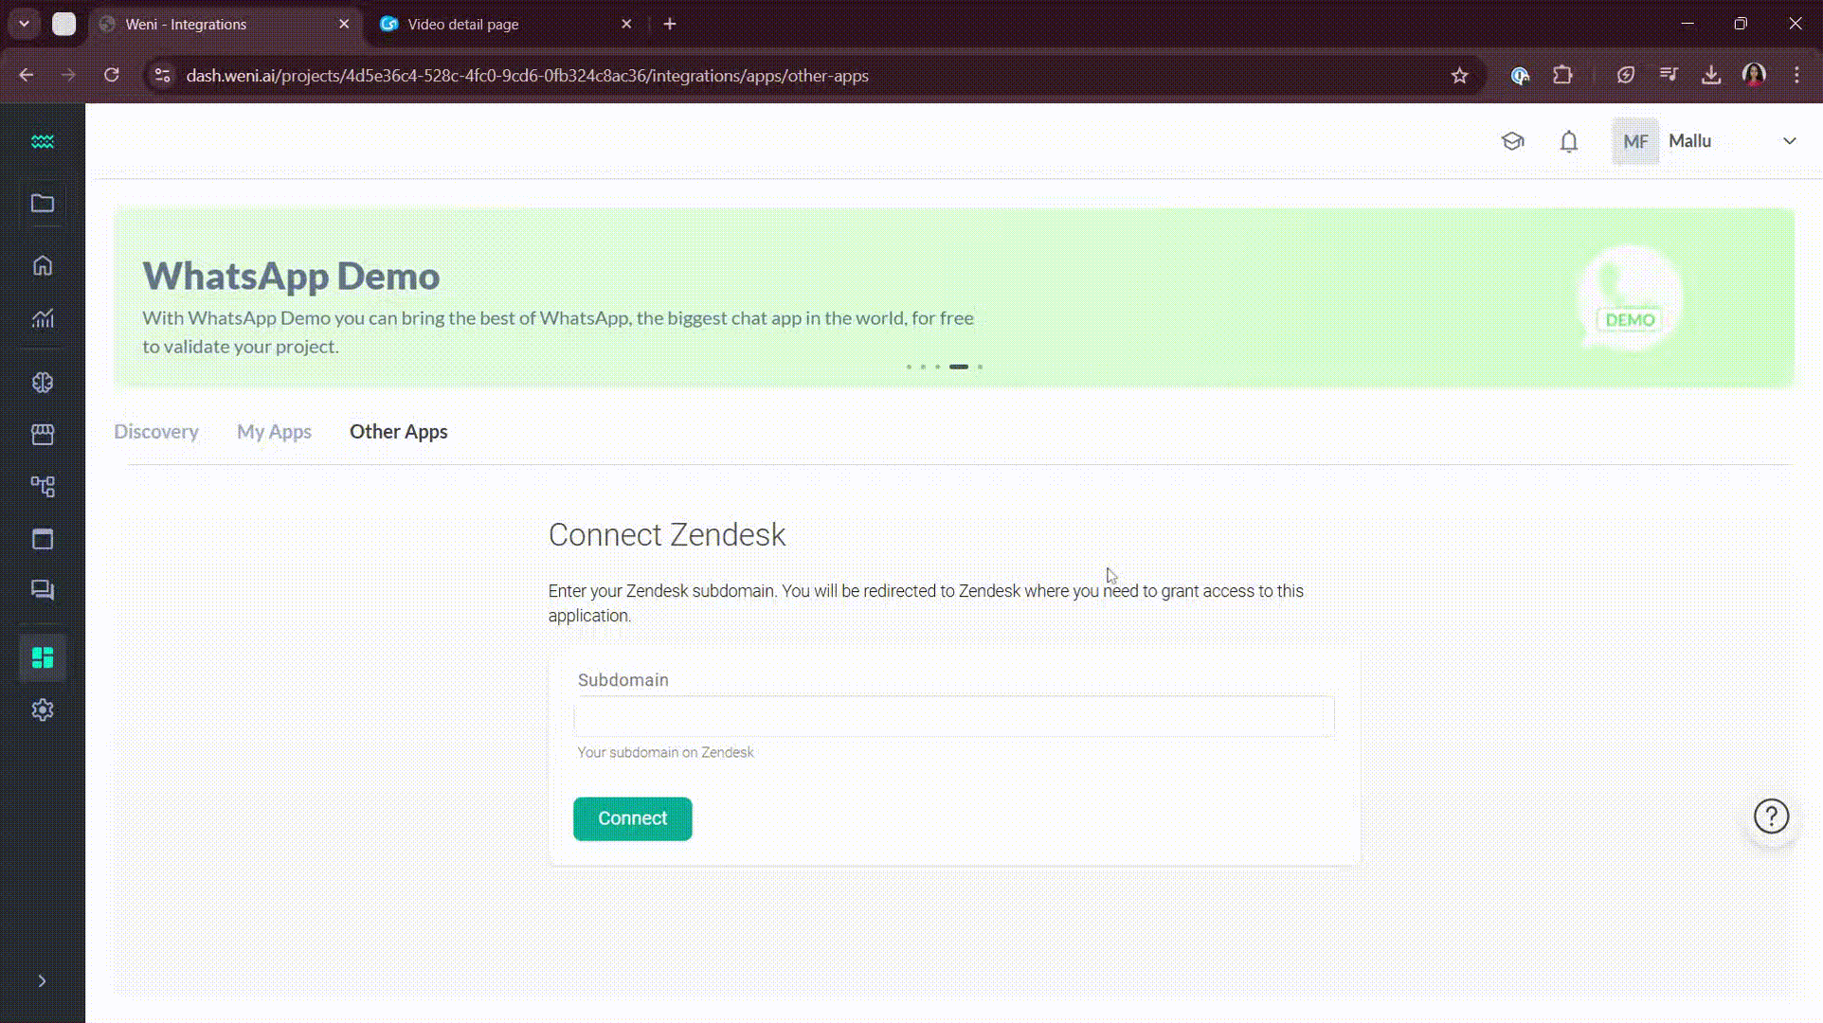Select the projects folder icon in sidebar
Image resolution: width=1823 pixels, height=1023 pixels.
coord(42,203)
